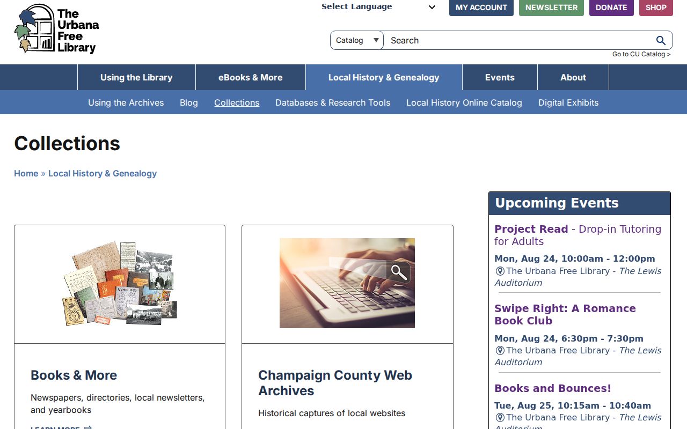This screenshot has height=429, width=687.
Task: Open the Using the Library menu
Action: pyautogui.click(x=136, y=77)
